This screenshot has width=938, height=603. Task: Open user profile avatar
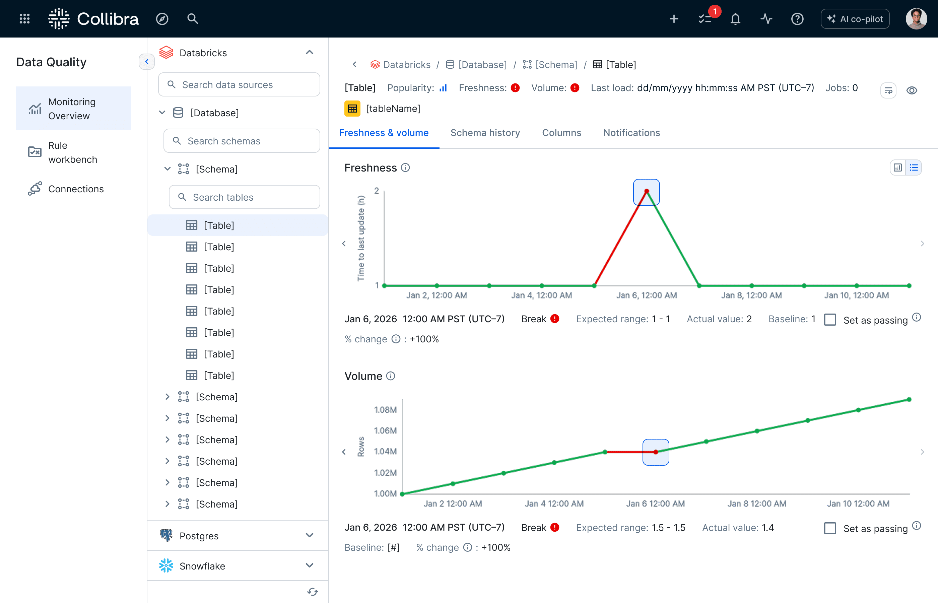(916, 19)
